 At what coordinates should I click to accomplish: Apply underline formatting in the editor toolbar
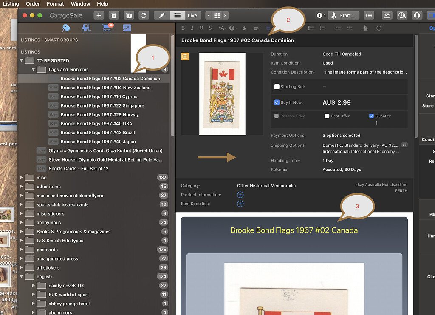(201, 28)
